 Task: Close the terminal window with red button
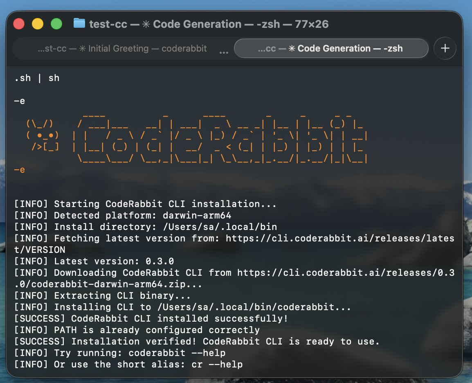(x=19, y=24)
